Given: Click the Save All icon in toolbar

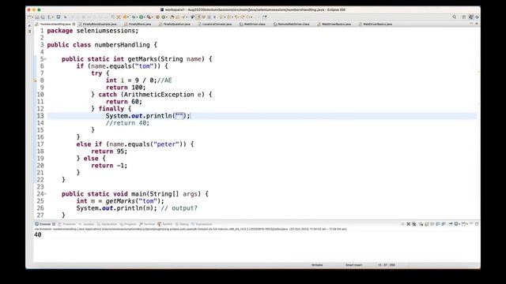Looking at the screenshot, I should tap(43, 17).
